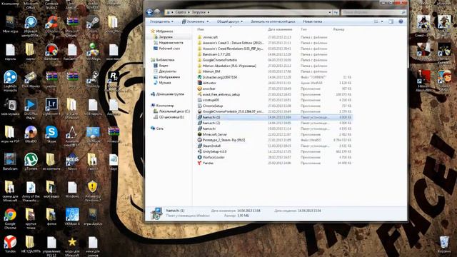Sort by the Тип column header
The height and width of the screenshot is (257, 457).
click(x=303, y=29)
